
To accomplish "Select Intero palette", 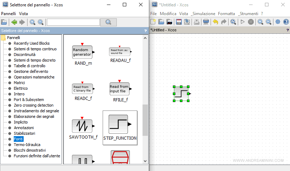I will (x=19, y=94).
